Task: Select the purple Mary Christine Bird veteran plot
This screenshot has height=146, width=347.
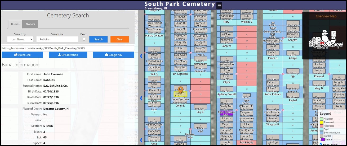Action: 226,113
